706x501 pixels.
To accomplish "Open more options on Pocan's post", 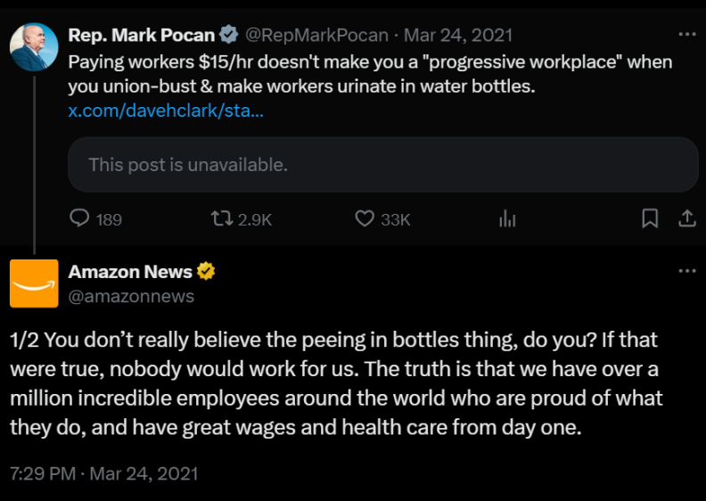I will (x=687, y=35).
